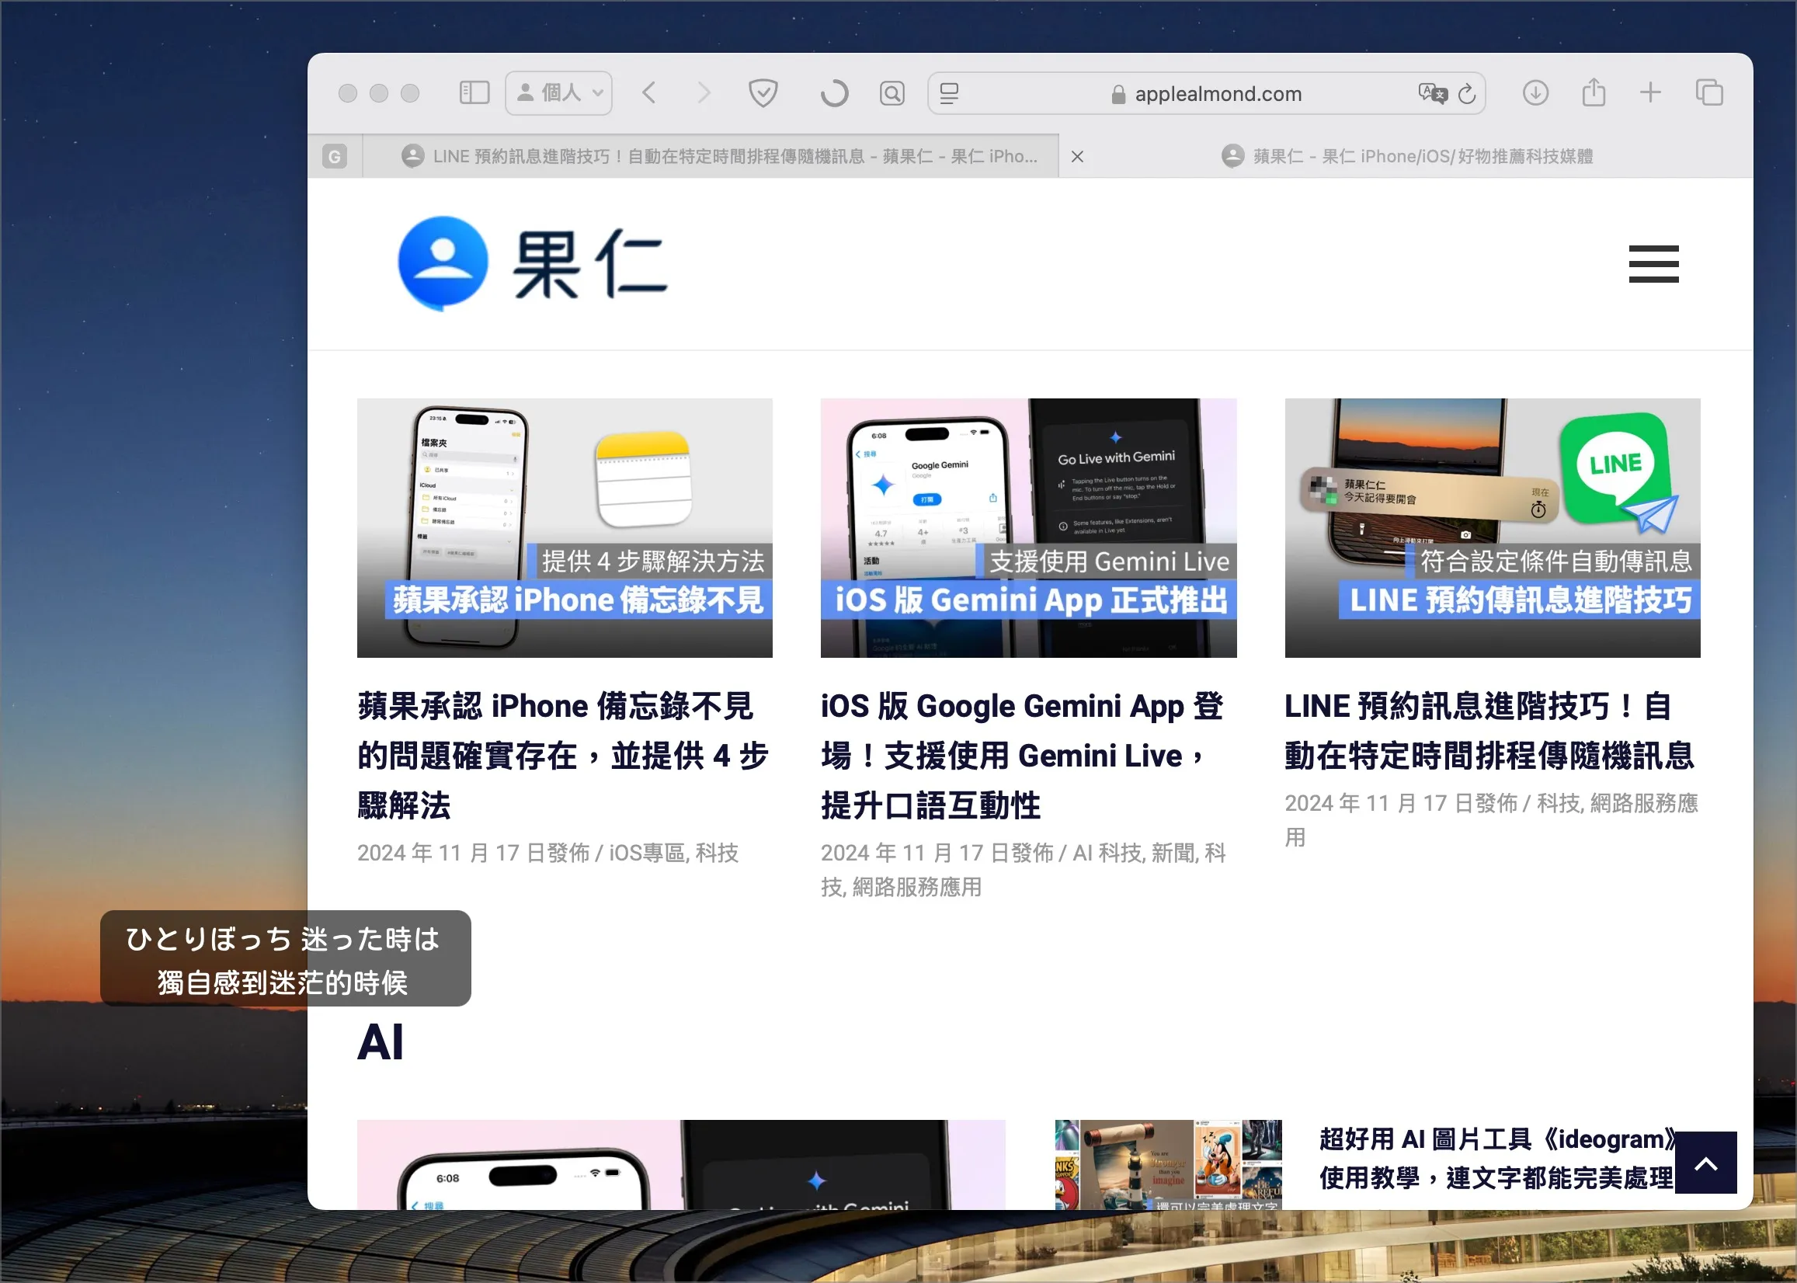The image size is (1797, 1283).
Task: Open the iPhone 備忘錄不見 article thumbnail
Action: click(x=564, y=528)
